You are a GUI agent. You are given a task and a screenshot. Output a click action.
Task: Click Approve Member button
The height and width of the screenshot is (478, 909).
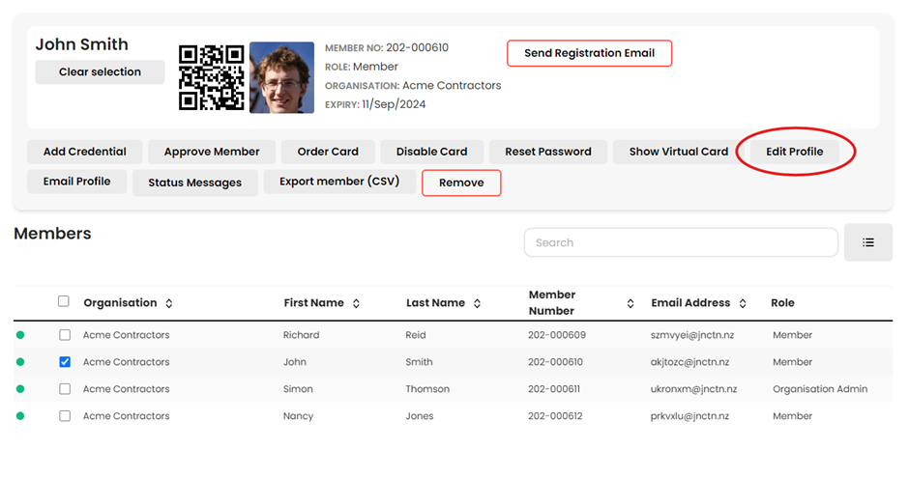pos(212,152)
